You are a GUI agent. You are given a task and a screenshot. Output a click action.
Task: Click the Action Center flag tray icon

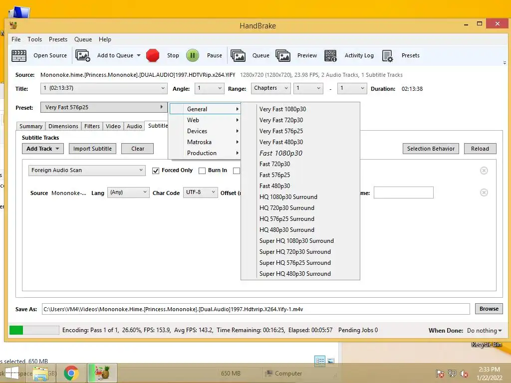[x=440, y=374]
